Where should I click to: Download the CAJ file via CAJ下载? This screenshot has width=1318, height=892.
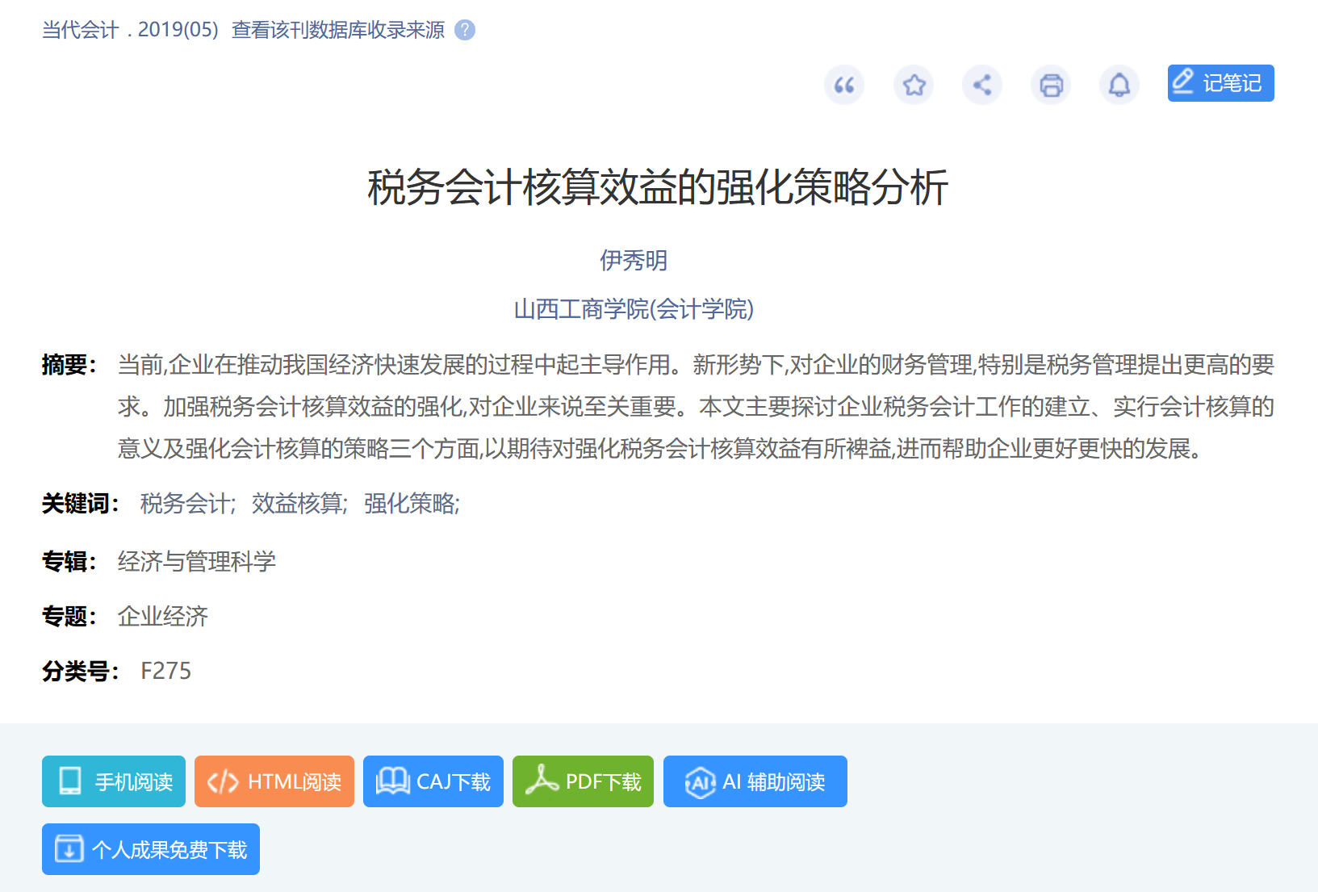[x=433, y=781]
